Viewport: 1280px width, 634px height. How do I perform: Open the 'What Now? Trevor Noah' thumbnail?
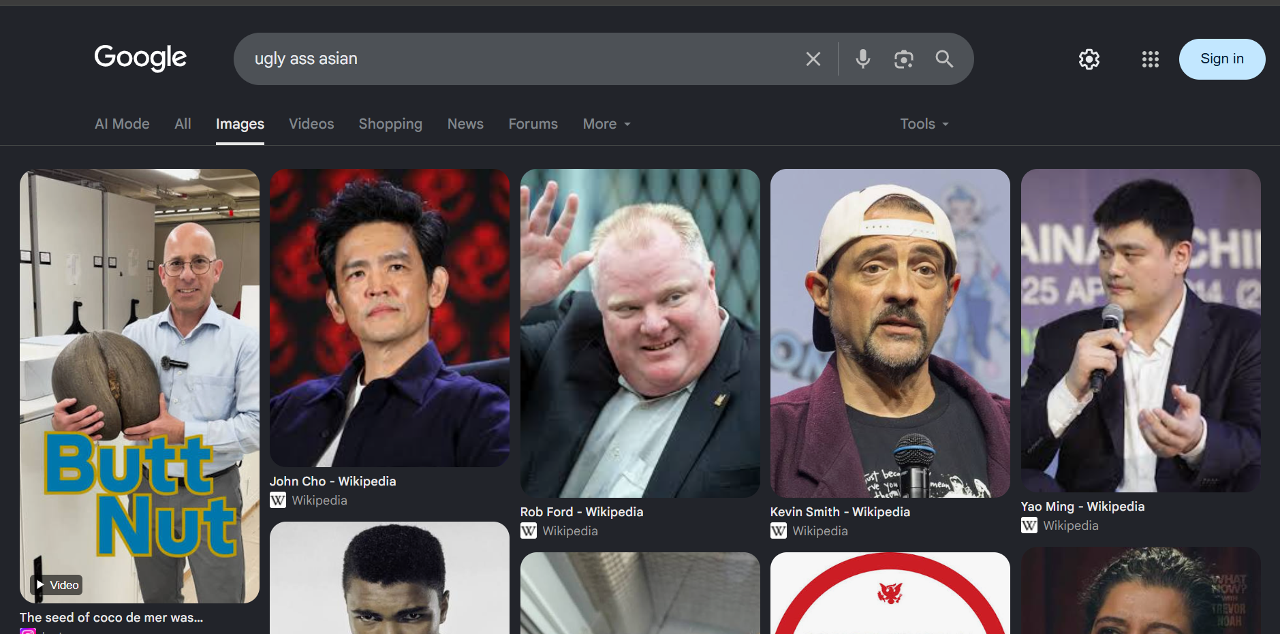tap(1141, 590)
